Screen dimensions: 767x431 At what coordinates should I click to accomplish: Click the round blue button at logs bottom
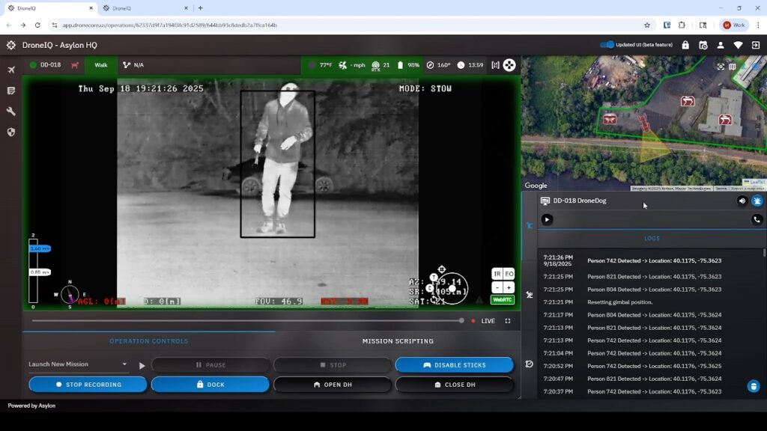click(x=754, y=386)
